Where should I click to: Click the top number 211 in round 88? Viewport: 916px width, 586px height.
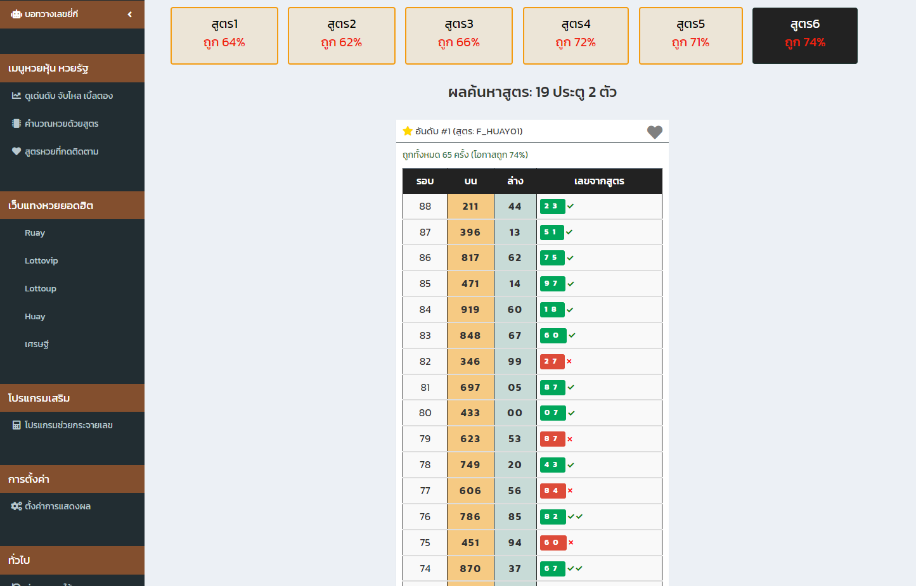470,207
